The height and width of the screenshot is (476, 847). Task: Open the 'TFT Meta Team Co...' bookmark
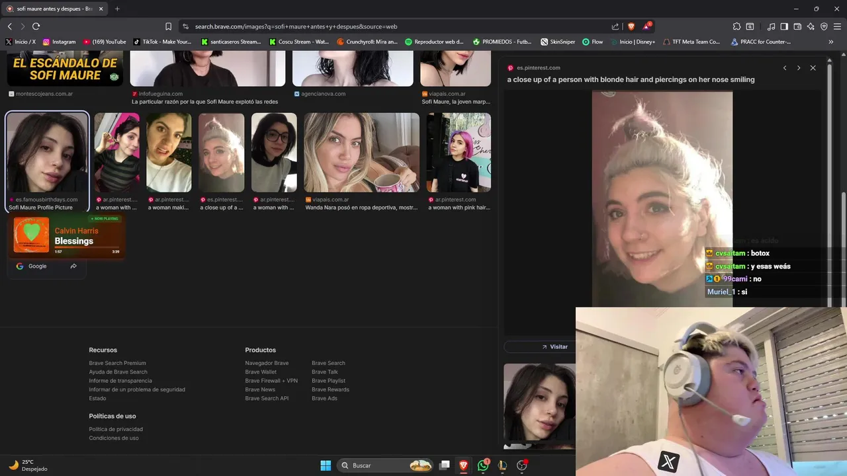(691, 42)
